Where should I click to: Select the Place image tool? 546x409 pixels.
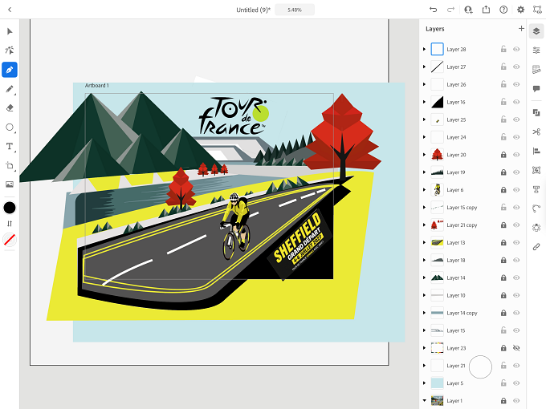(10, 184)
